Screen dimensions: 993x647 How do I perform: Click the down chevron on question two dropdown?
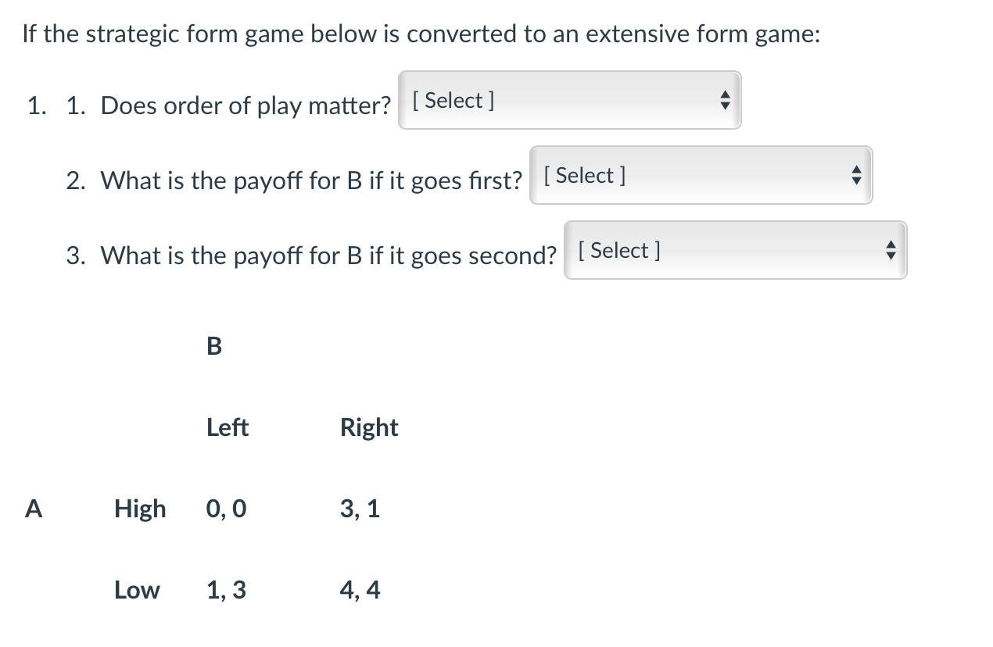[855, 180]
